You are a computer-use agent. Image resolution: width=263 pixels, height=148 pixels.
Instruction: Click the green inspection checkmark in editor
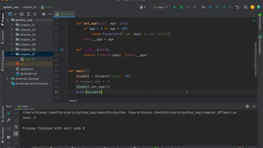(x=254, y=21)
